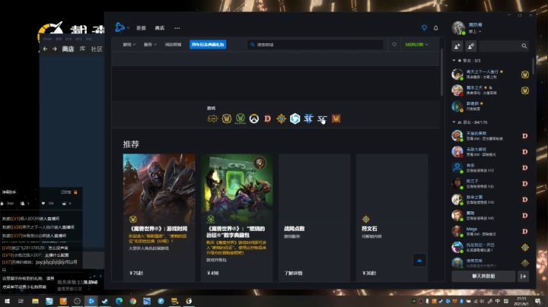548x307 pixels.
Task: Select the Overwatch game icon
Action: coord(254,119)
